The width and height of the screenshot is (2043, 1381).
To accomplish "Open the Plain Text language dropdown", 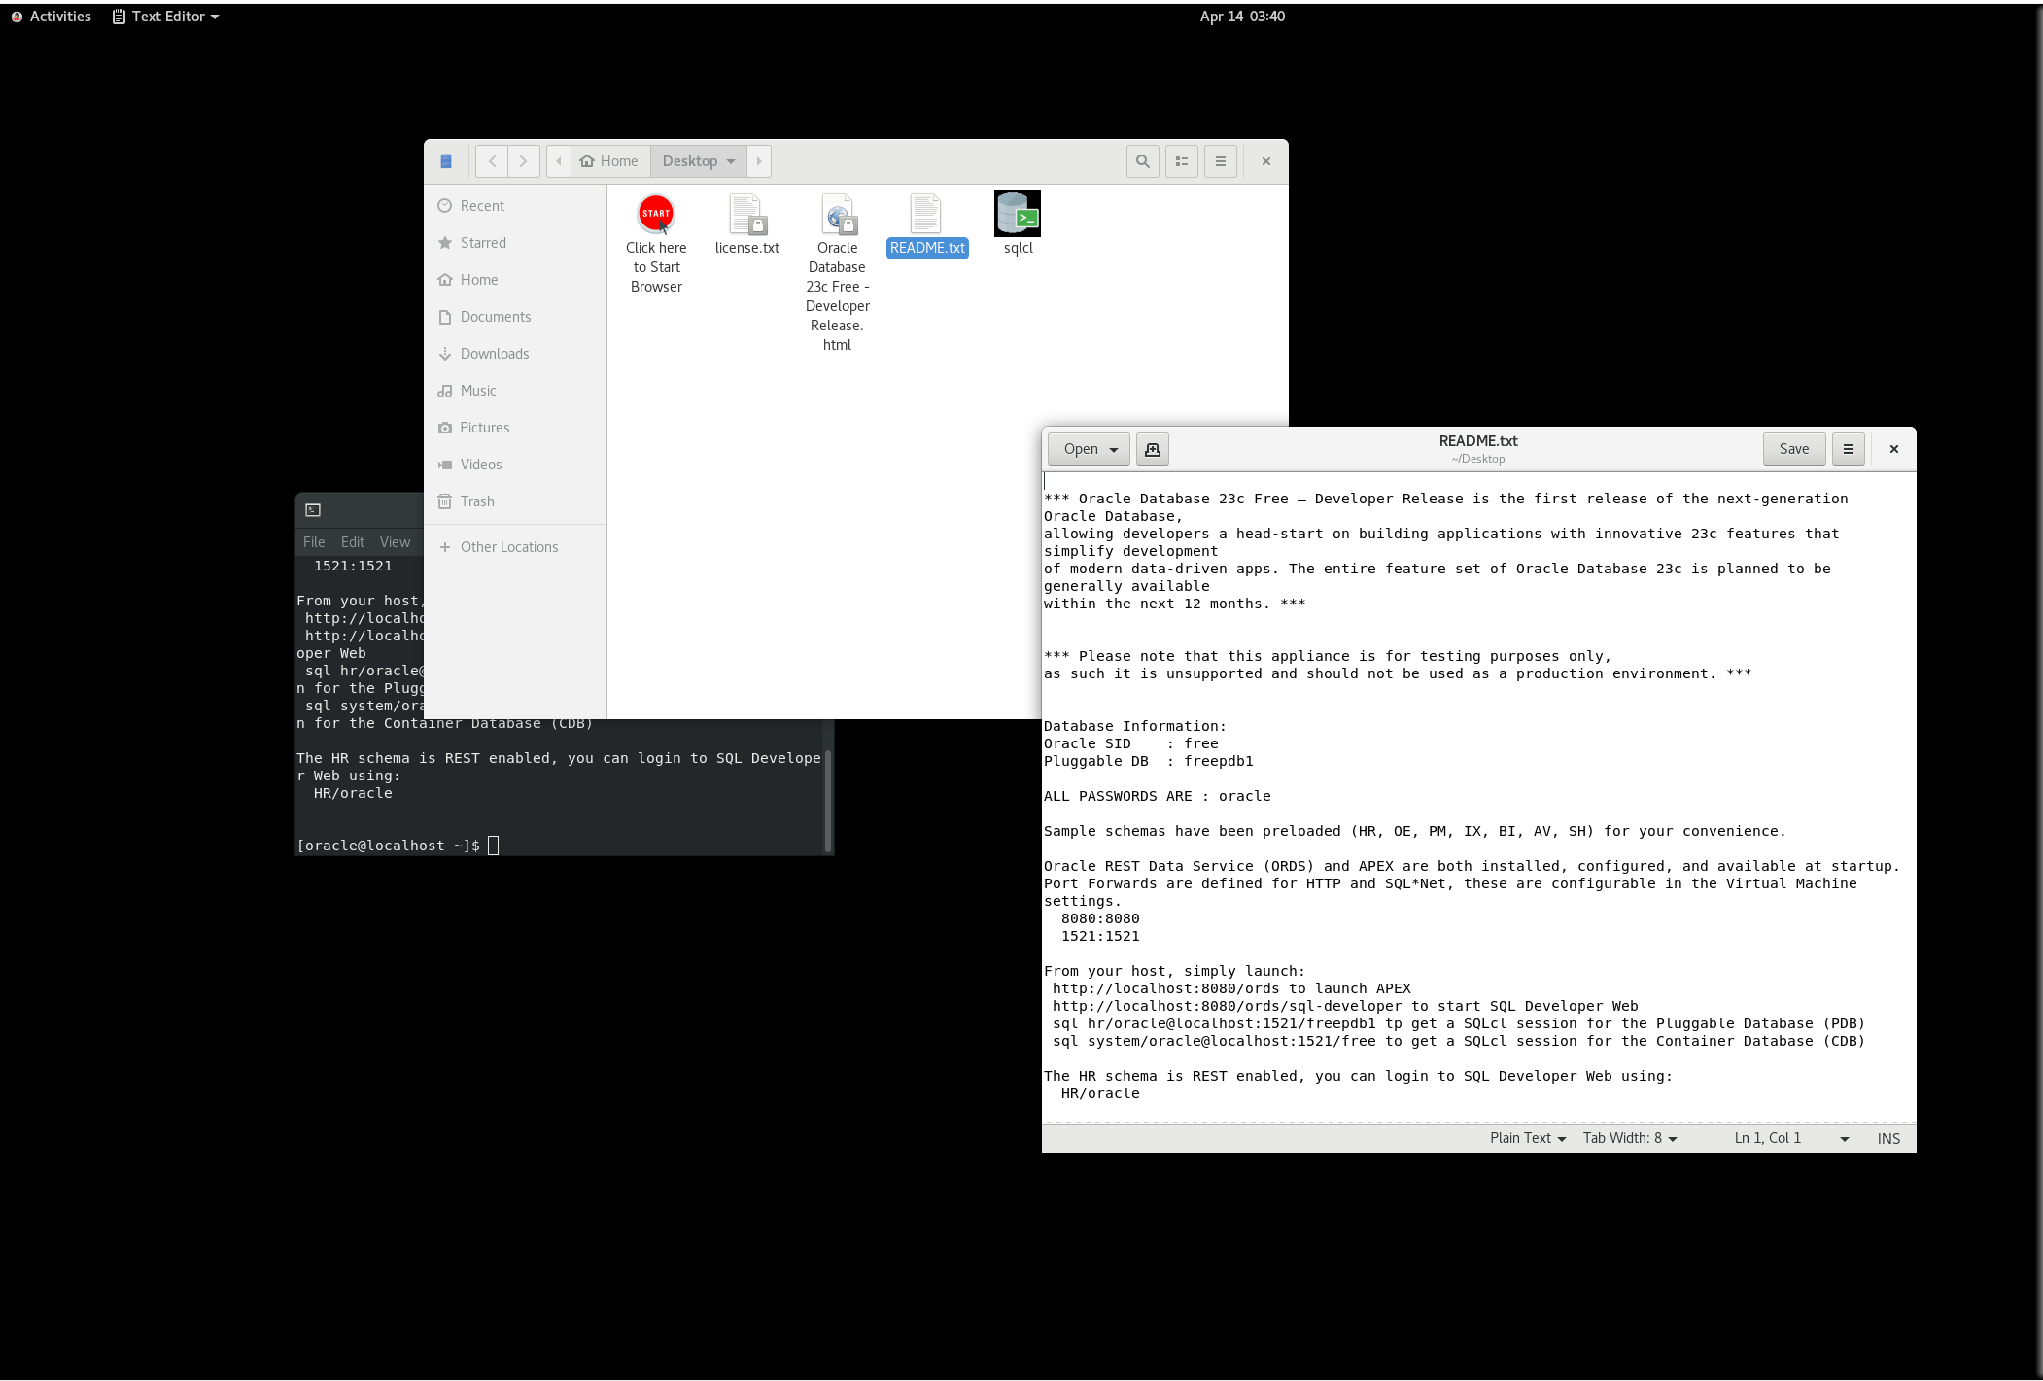I will tap(1528, 1139).
